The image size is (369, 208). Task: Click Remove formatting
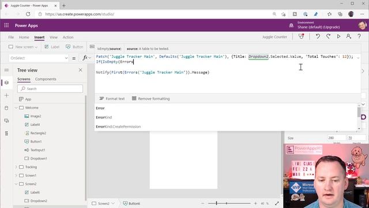(150, 99)
